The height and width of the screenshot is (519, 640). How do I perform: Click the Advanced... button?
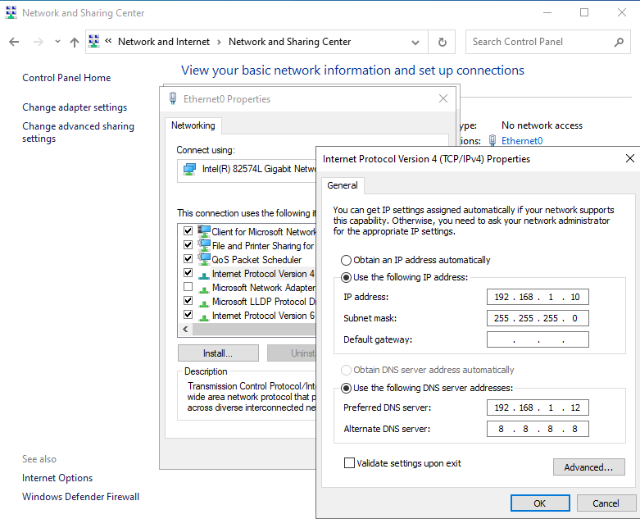(588, 467)
